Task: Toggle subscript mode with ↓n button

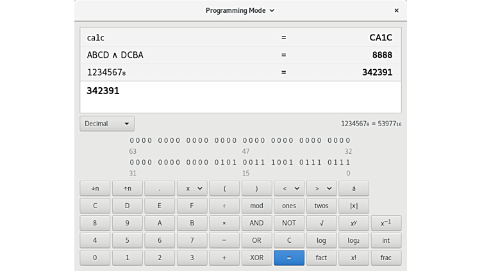Action: pyautogui.click(x=95, y=188)
